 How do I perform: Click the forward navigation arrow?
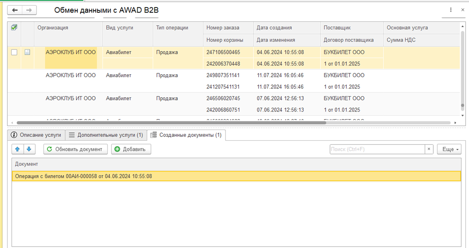29,10
